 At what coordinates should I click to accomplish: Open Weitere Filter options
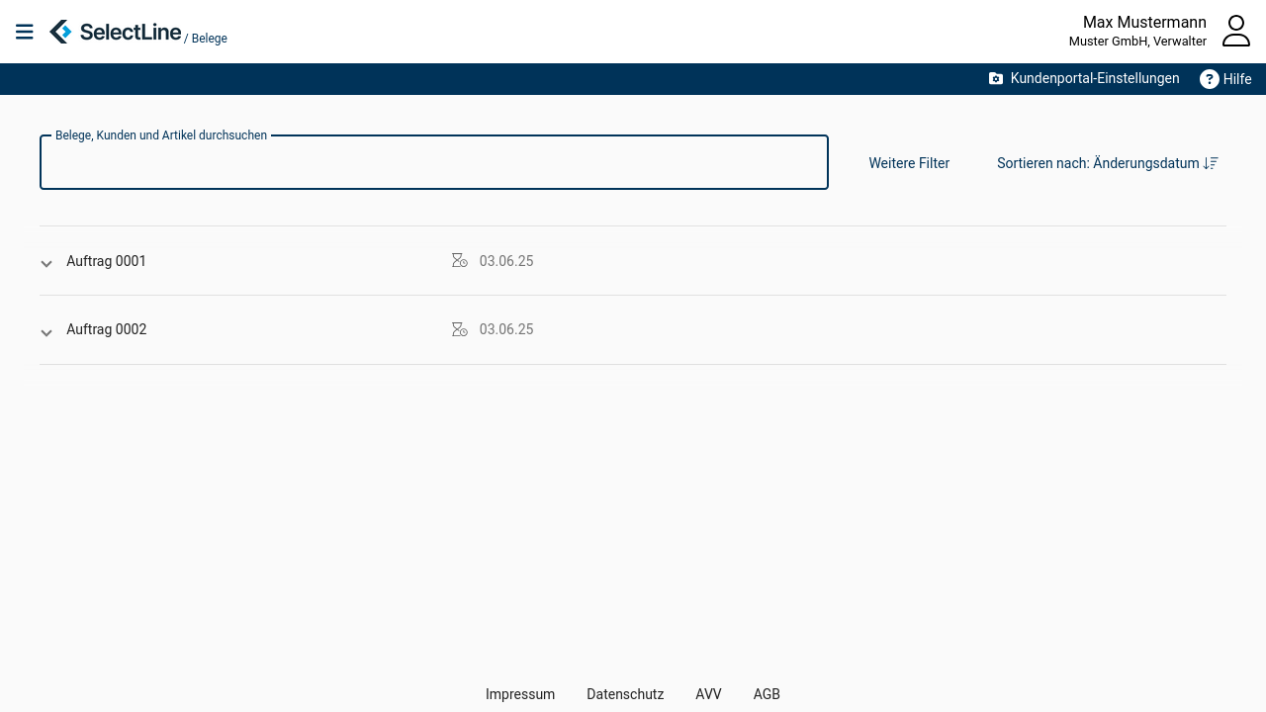tap(909, 164)
